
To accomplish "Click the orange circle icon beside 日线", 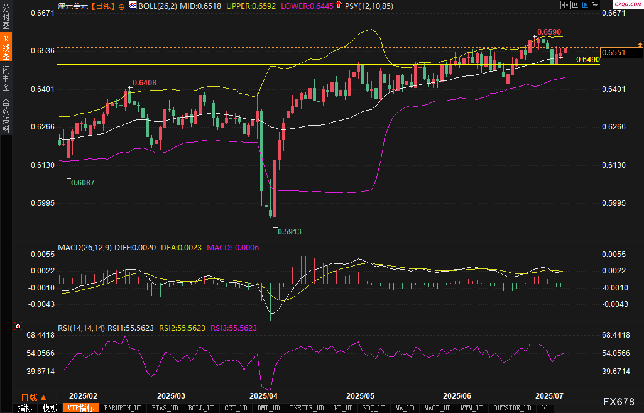I will [x=121, y=7].
